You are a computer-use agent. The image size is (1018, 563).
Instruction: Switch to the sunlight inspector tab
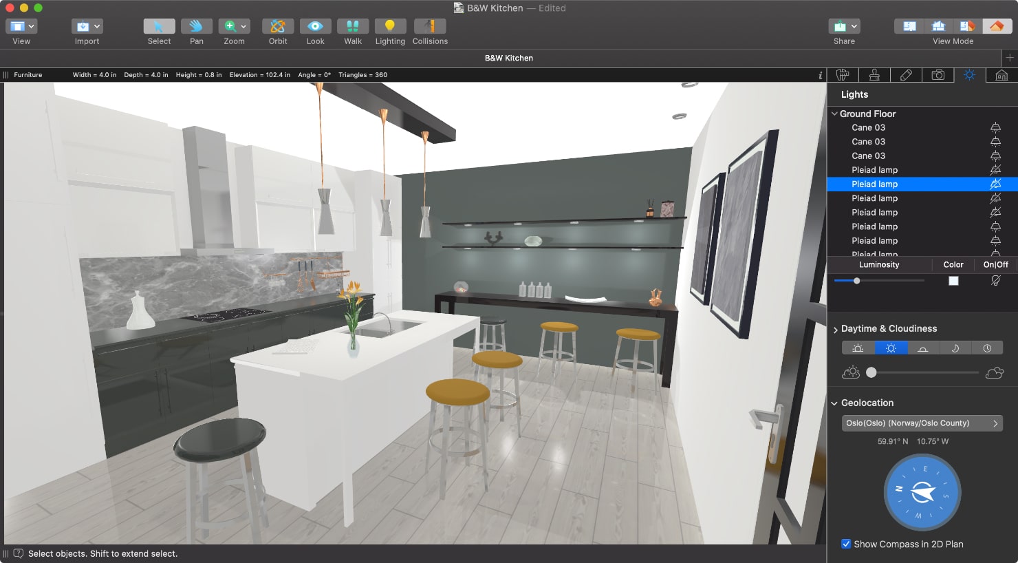pos(970,75)
